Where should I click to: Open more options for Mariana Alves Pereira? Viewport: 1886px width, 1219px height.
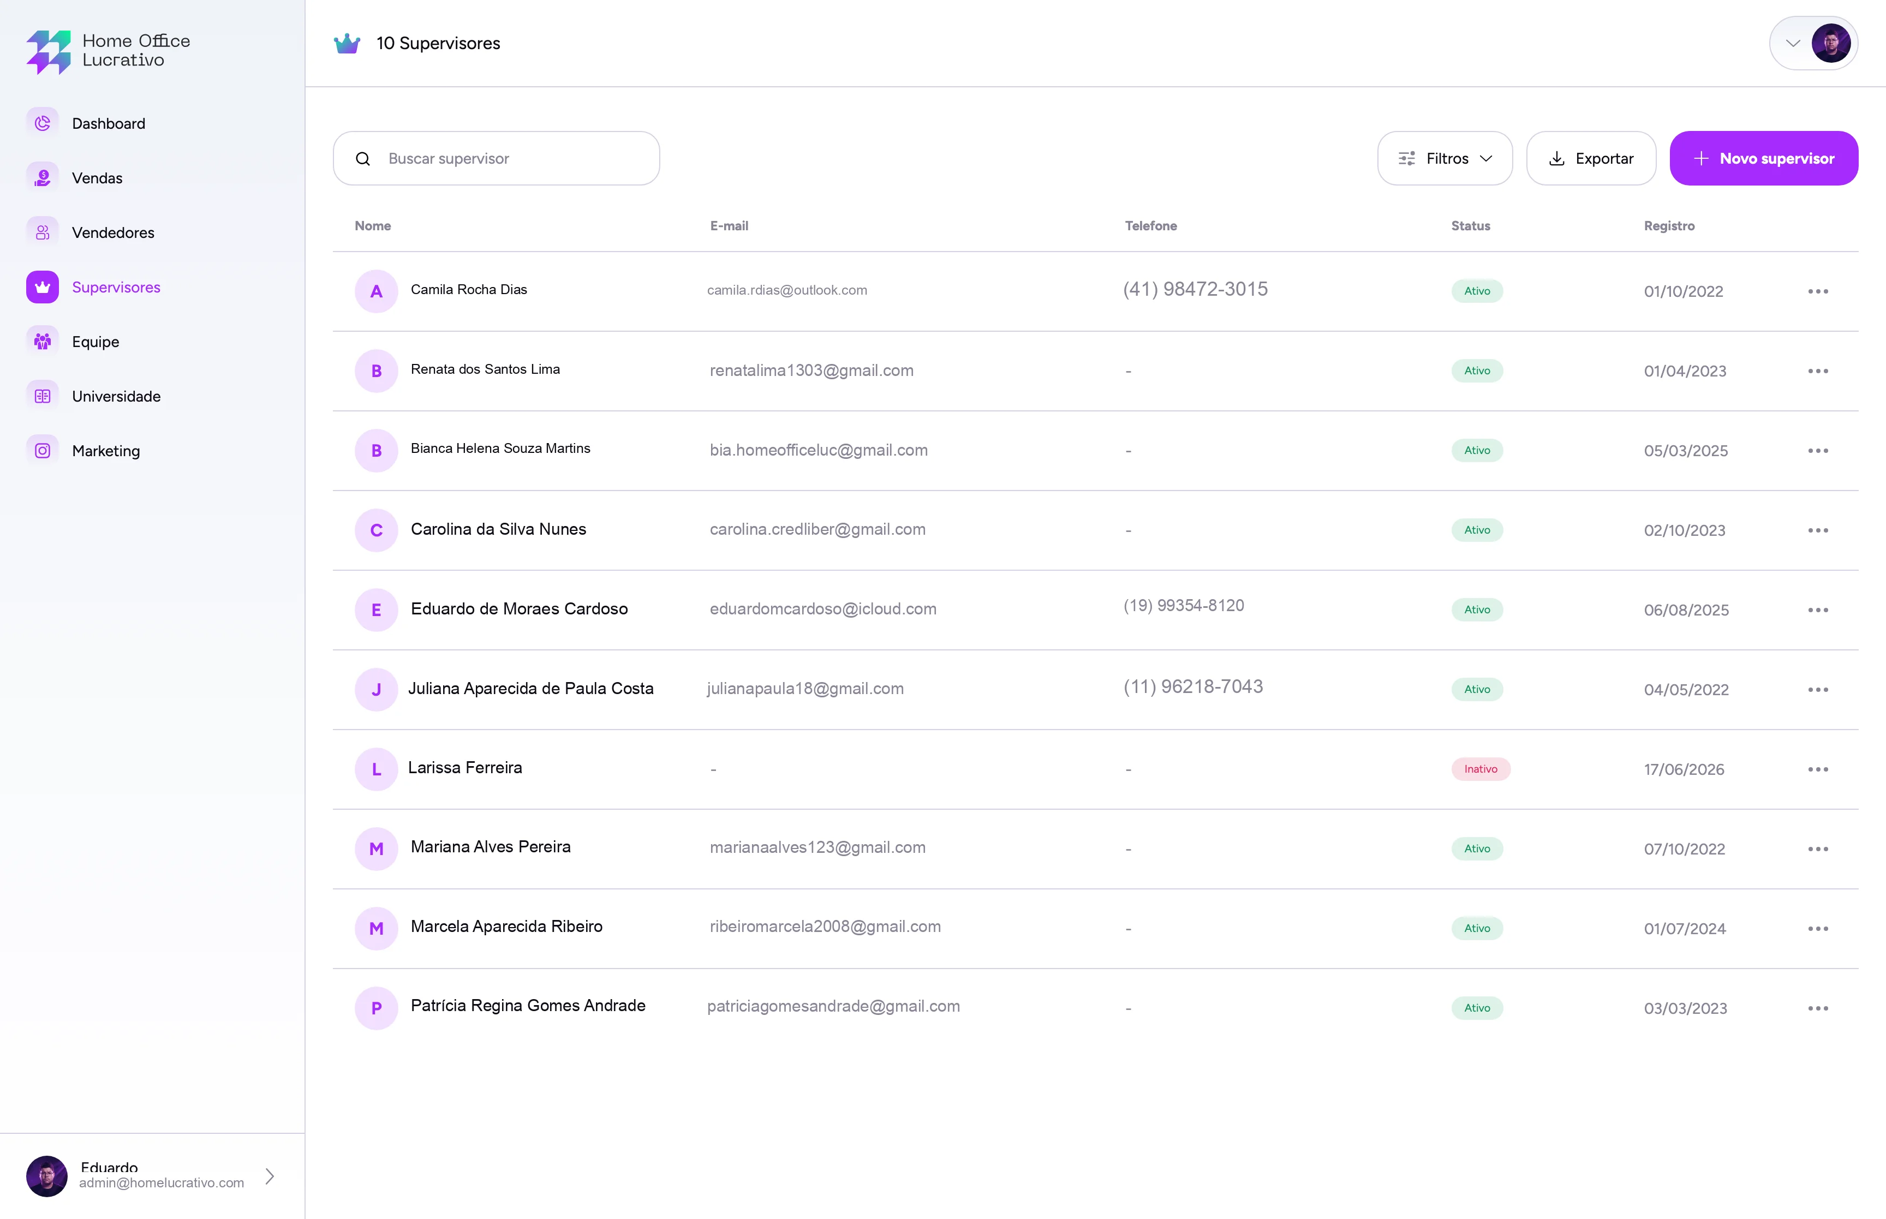1818,848
